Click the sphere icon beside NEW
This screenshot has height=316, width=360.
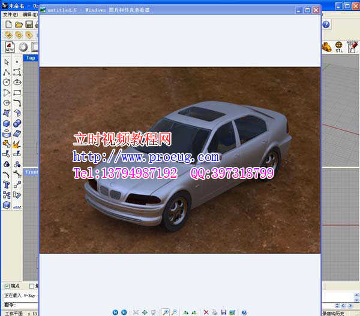23,47
